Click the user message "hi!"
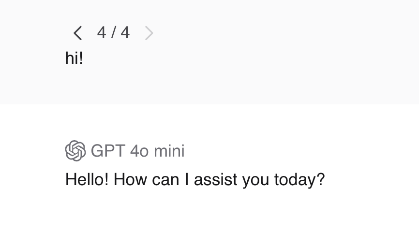 pos(74,58)
